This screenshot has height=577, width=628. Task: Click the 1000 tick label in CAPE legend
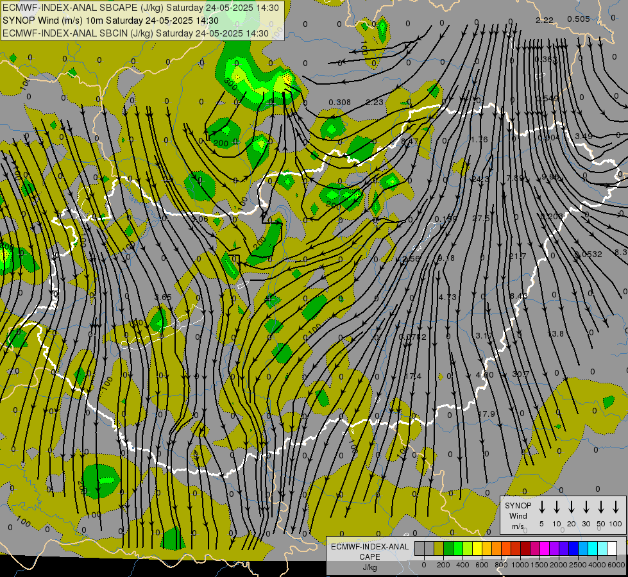[x=520, y=565]
